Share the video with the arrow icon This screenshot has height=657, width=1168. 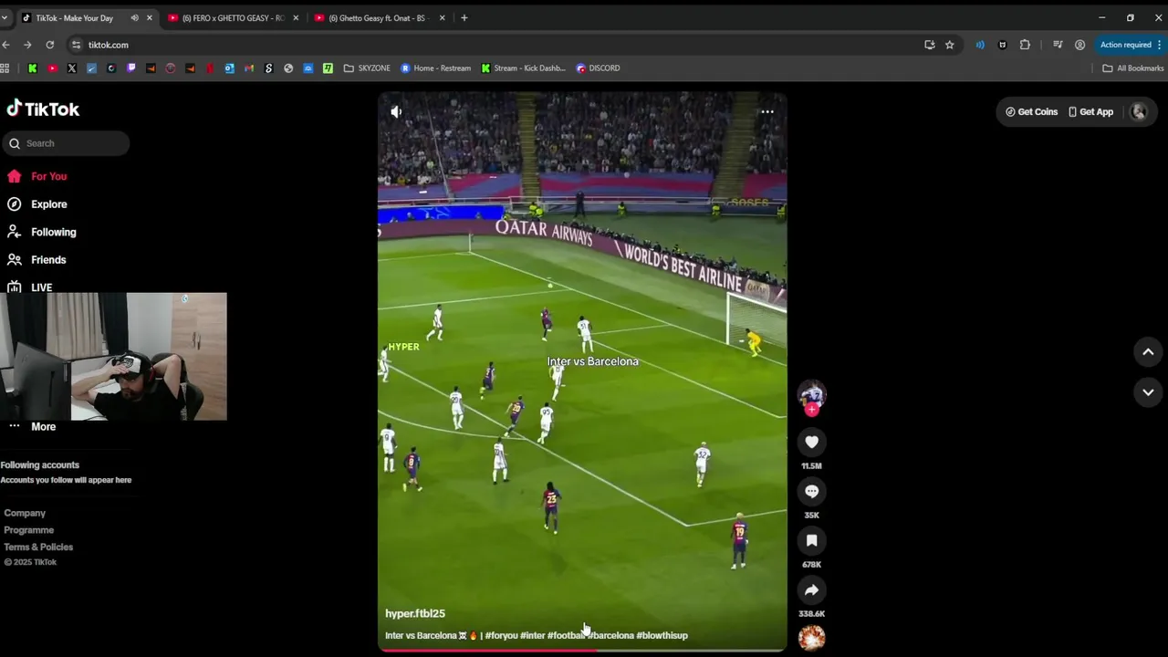811,590
